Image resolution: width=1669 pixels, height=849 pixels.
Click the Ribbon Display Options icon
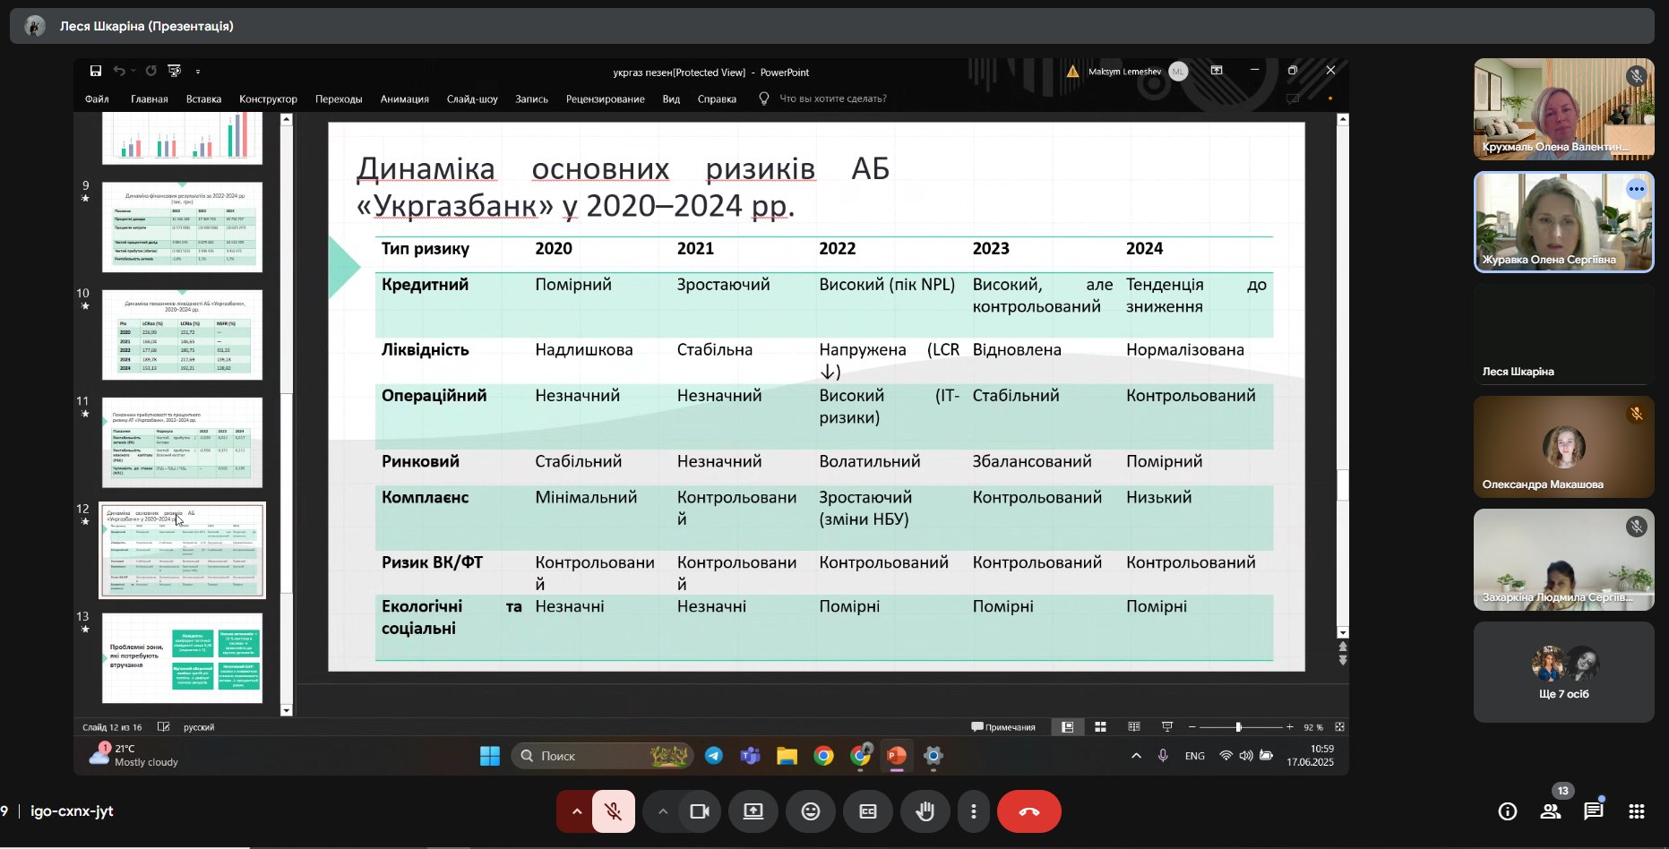(1217, 71)
